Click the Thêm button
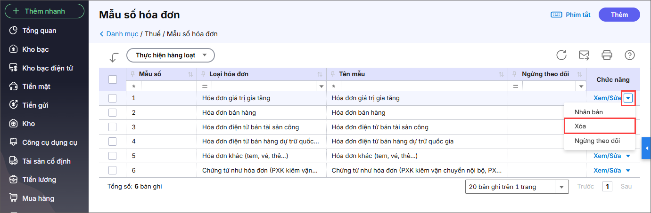Screen dimensions: 651x213 [619, 15]
